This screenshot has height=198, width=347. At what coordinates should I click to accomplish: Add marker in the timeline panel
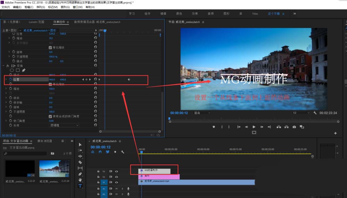115,152
